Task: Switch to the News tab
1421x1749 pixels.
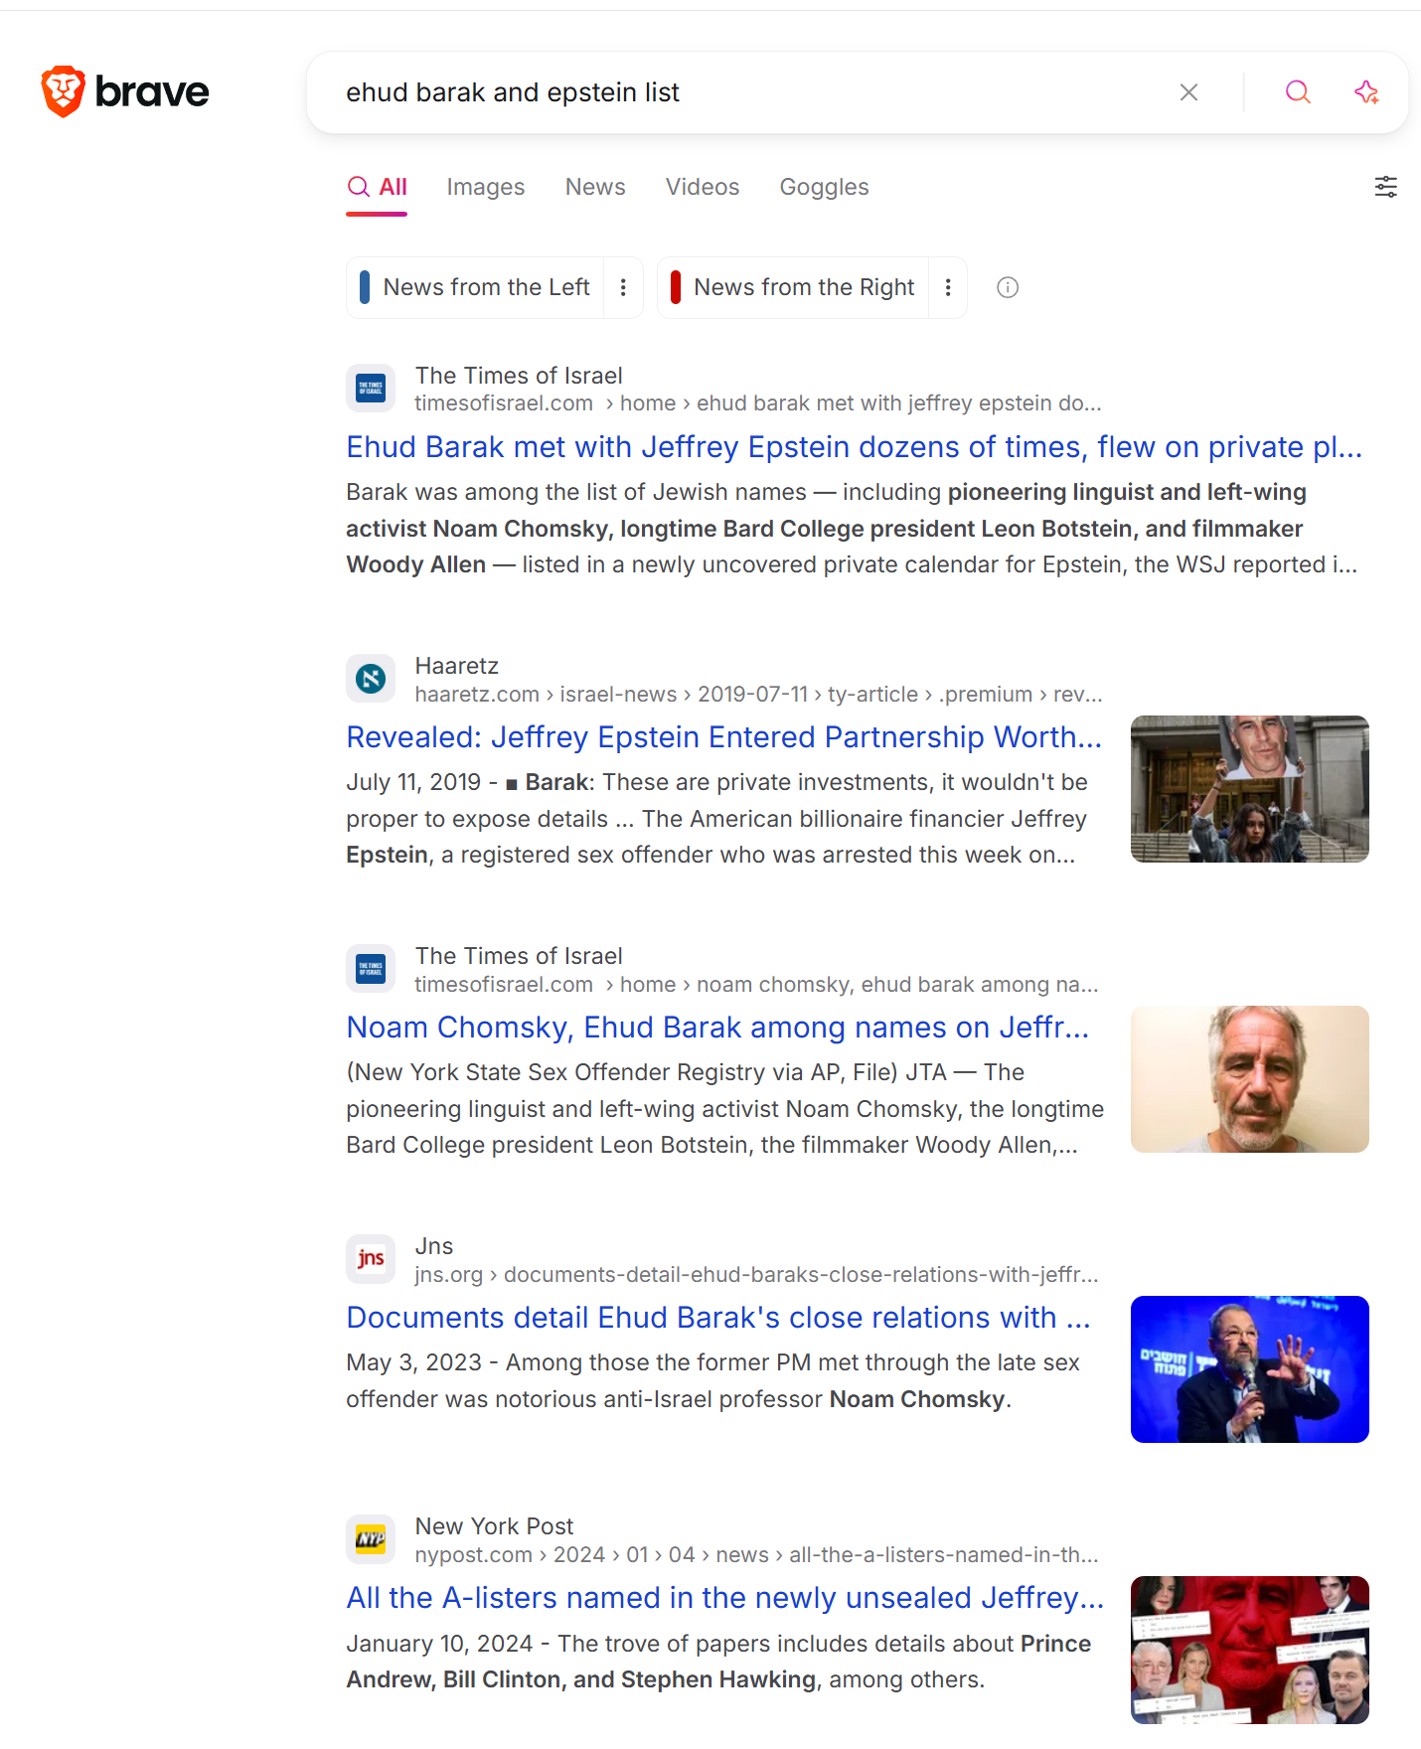Action: 595,187
